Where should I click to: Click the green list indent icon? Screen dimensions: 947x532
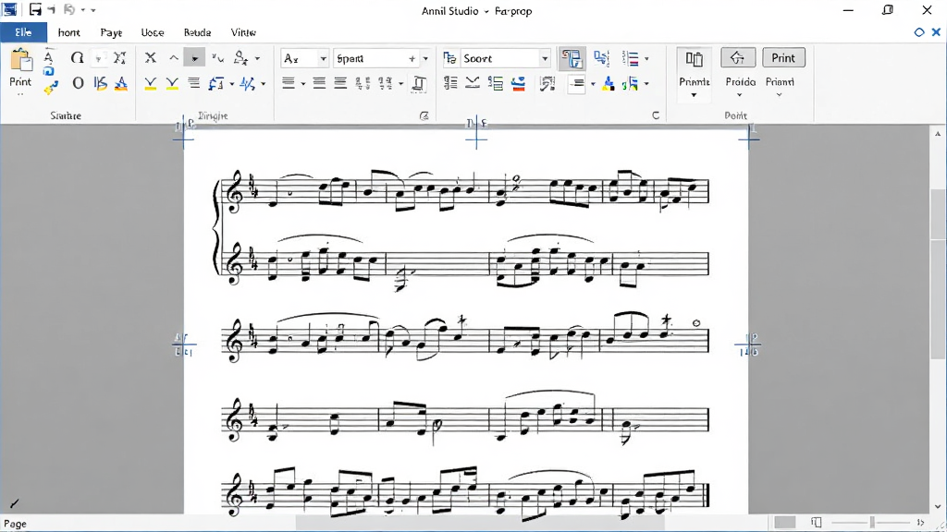[x=496, y=83]
